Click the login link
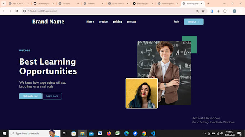Image resolution: width=245 pixels, height=137 pixels. tap(177, 22)
